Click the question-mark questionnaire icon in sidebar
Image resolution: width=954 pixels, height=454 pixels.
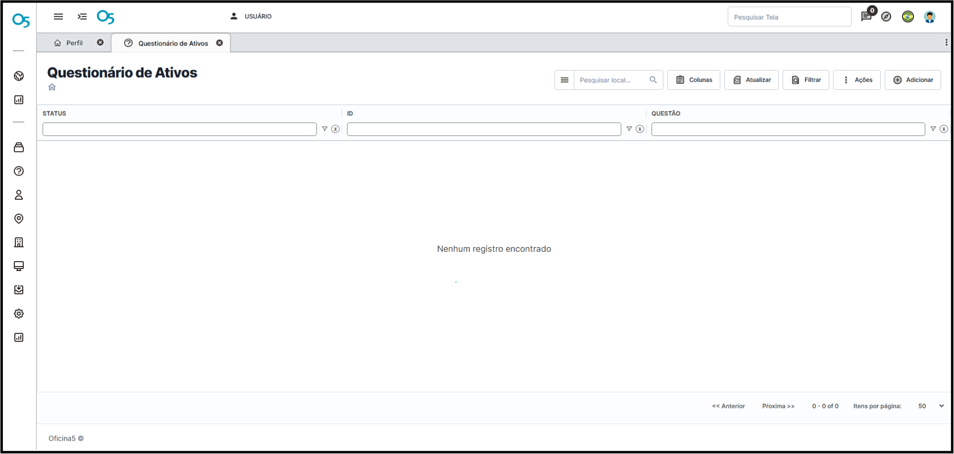tap(19, 171)
